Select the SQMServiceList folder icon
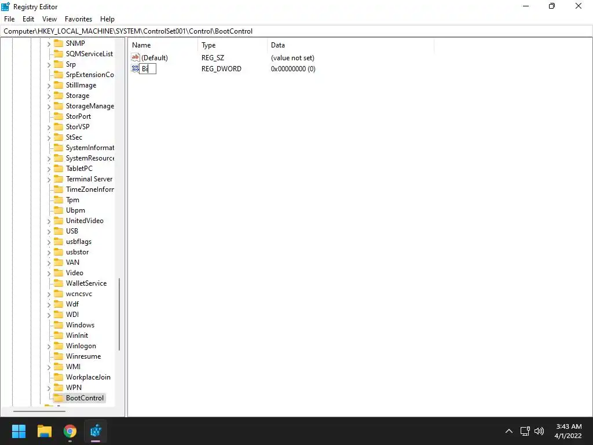The image size is (593, 445). pyautogui.click(x=58, y=54)
